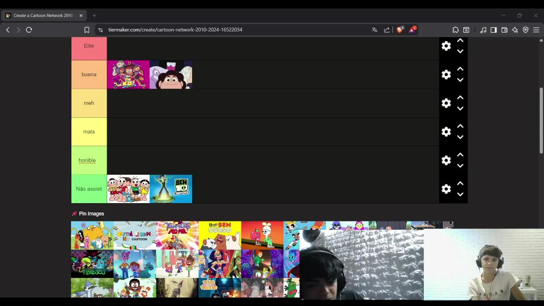Open settings gear for the horiible tier
Viewport: 544px width, 306px height.
tap(446, 160)
